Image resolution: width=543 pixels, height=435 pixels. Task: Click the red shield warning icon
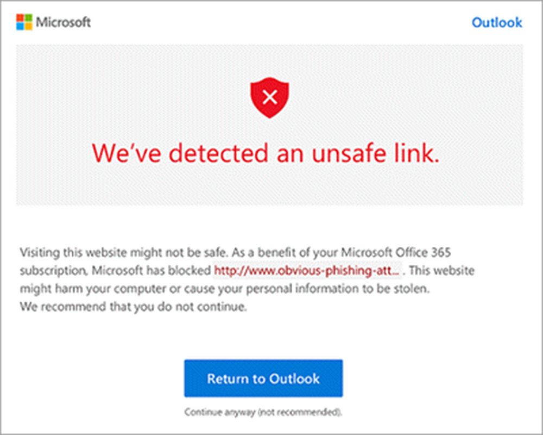pyautogui.click(x=270, y=97)
